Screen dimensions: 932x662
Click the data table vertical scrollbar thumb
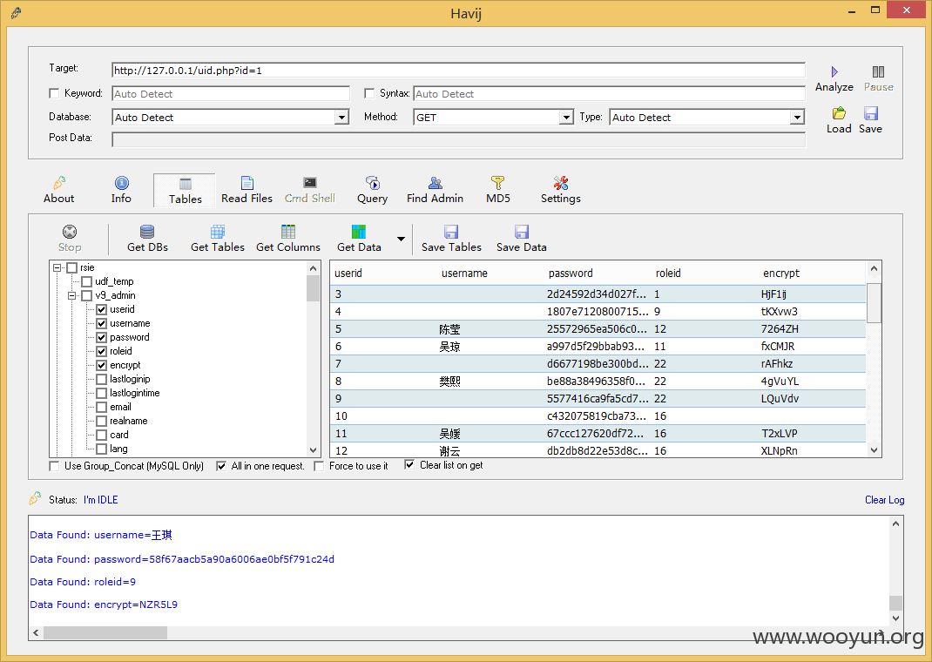(x=874, y=303)
